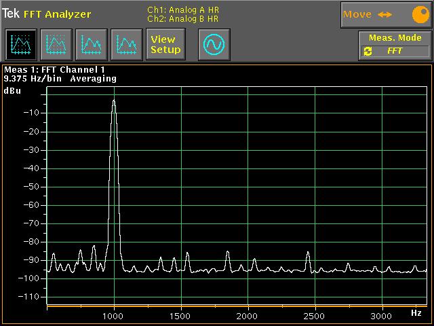Switch to the third measurement view icon
The width and height of the screenshot is (434, 326).
tap(92, 45)
